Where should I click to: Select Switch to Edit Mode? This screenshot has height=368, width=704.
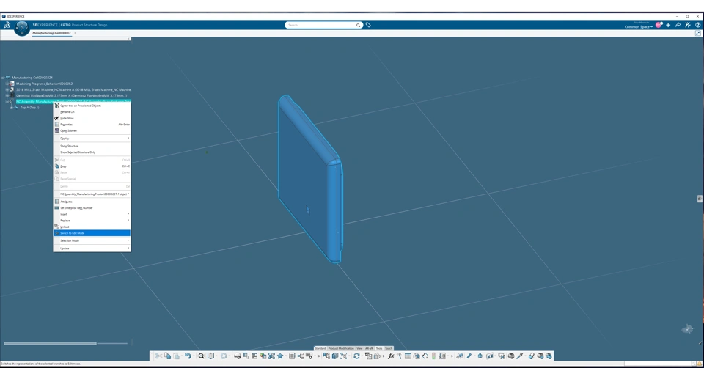[73, 233]
